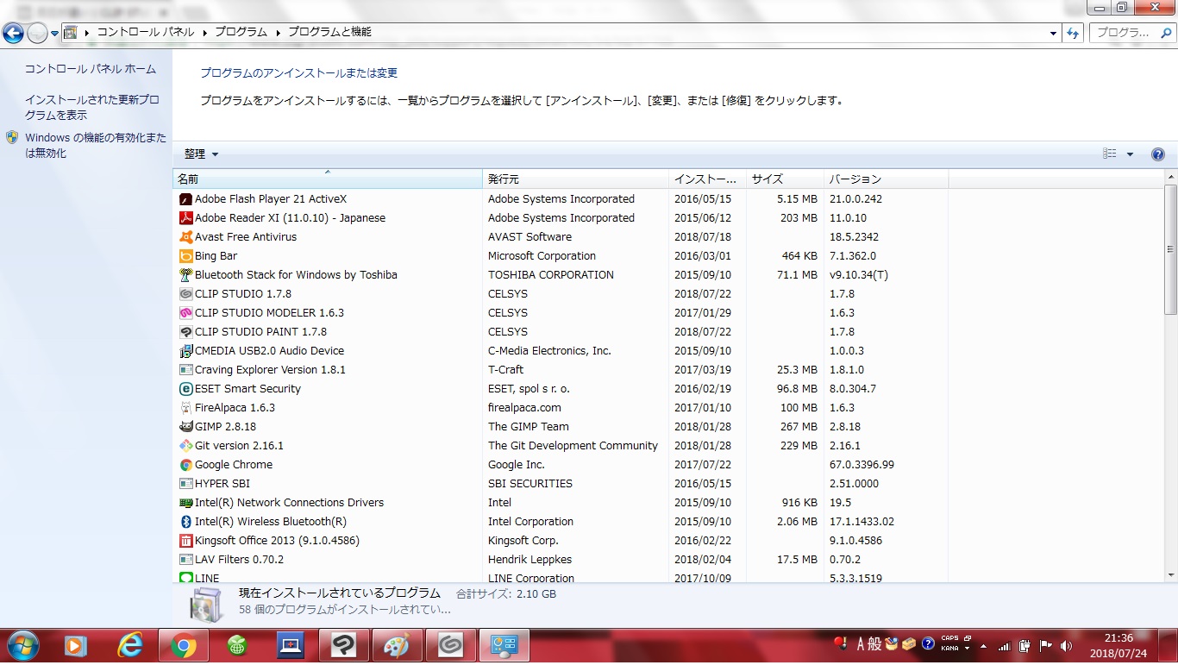1178x665 pixels.
Task: Click the vertical scrollbar down arrow
Action: point(1170,575)
